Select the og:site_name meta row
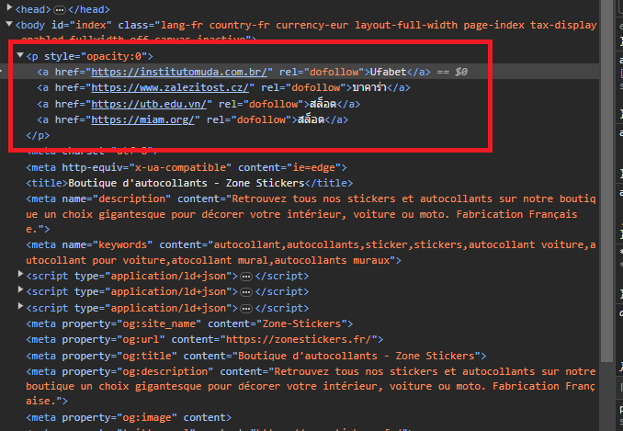The height and width of the screenshot is (431, 623). click(189, 323)
